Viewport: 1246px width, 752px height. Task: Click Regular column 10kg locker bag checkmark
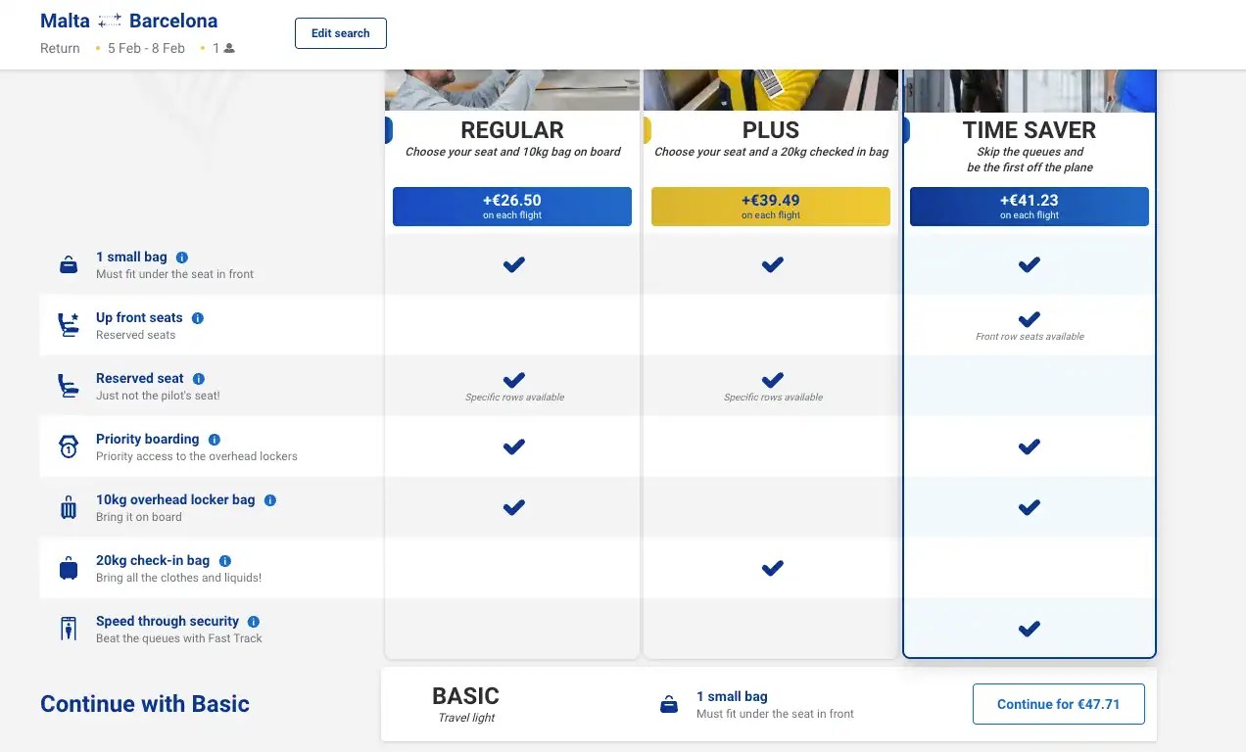[x=514, y=507]
